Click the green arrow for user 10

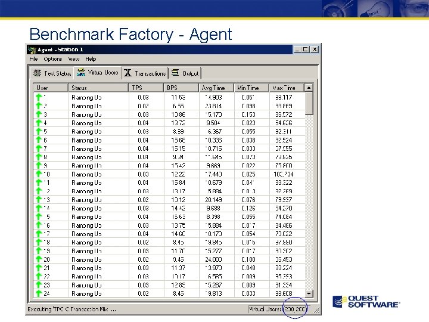coord(39,174)
